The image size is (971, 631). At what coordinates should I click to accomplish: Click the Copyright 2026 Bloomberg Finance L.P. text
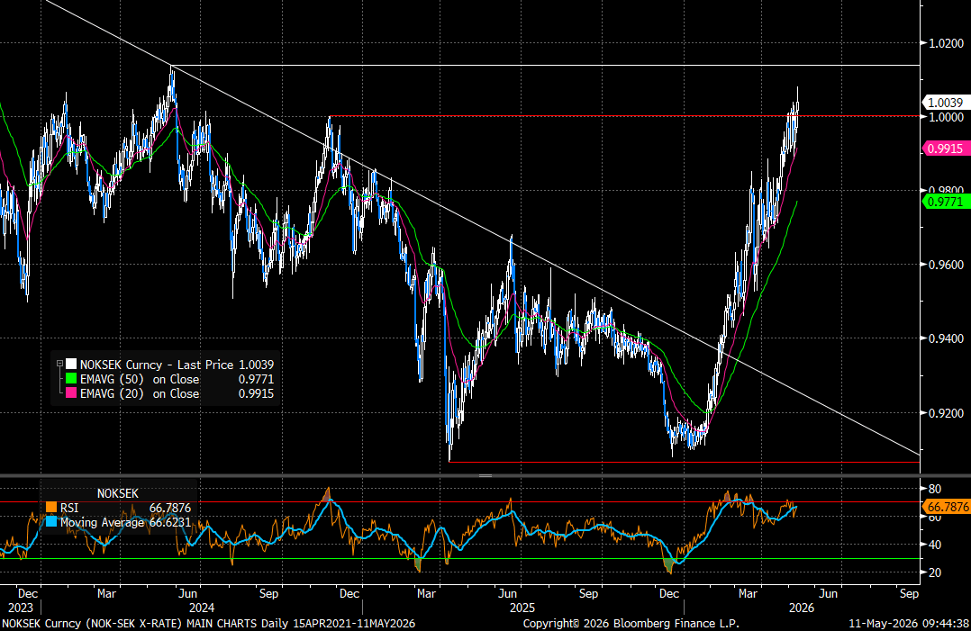(631, 624)
